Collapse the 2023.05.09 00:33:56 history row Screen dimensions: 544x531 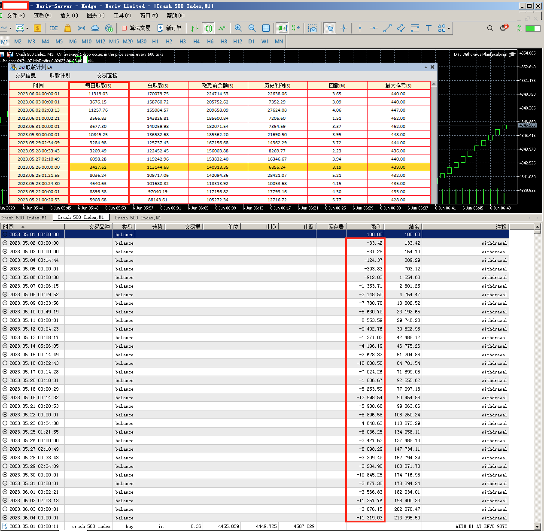(5, 303)
